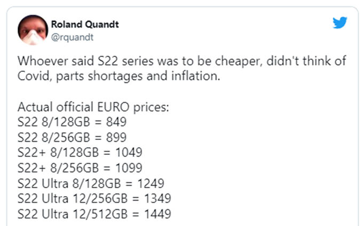
Task: Click the S22 Ultra 12/256GB = 1349 line
Action: coord(94,198)
